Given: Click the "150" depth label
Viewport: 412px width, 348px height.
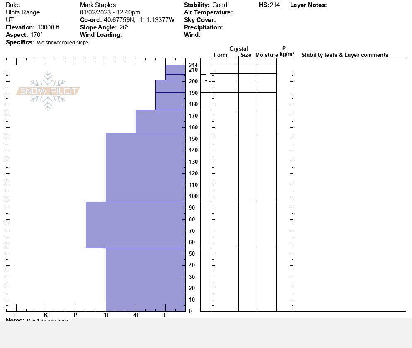Looking at the screenshot, I should coord(194,139).
